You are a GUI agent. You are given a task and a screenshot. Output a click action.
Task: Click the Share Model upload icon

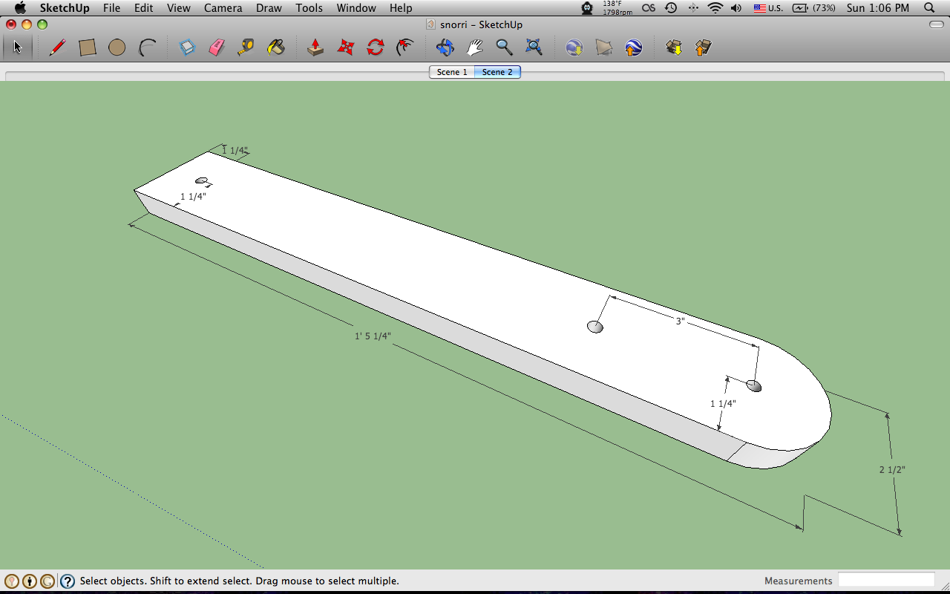[703, 48]
